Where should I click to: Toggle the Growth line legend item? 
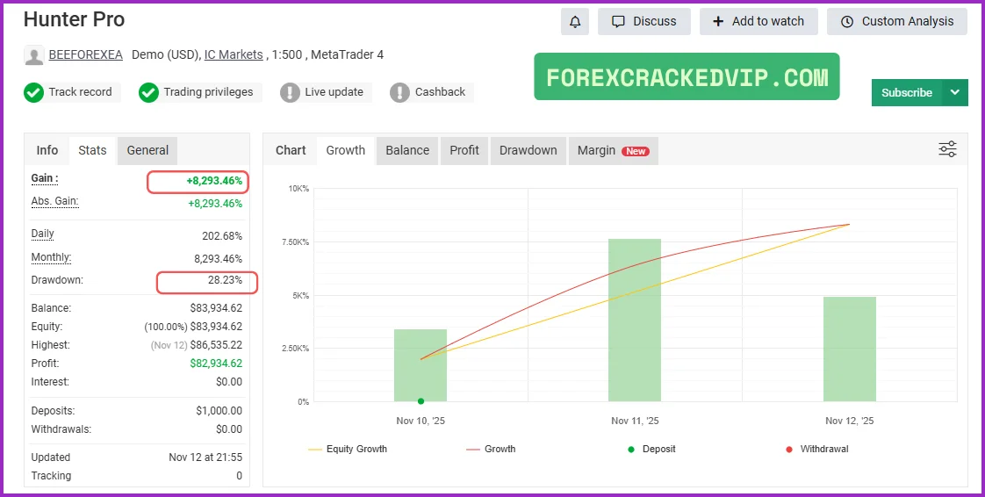tap(492, 449)
